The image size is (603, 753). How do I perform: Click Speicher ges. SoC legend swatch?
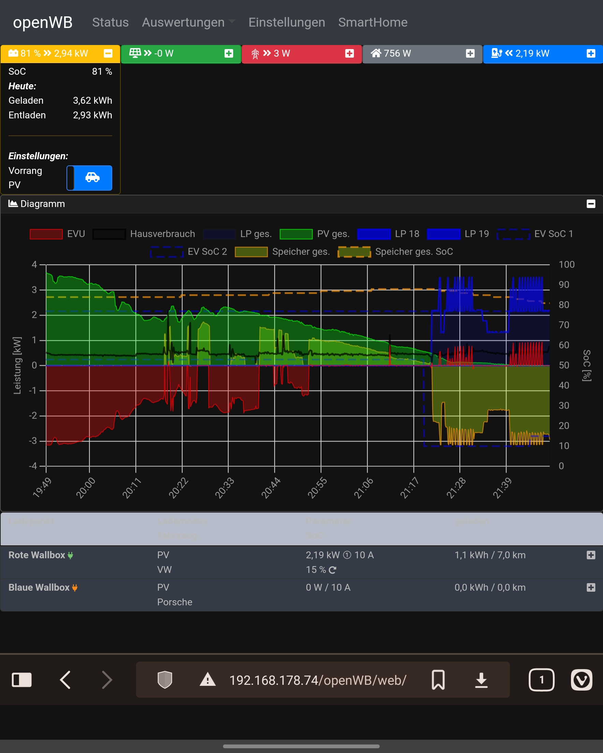pos(354,252)
